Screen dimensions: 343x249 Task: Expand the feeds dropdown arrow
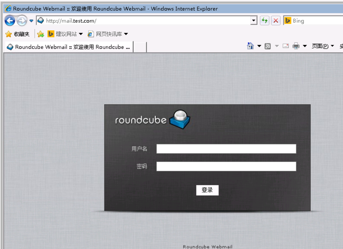tap(277, 46)
